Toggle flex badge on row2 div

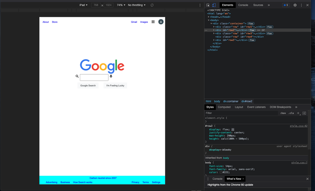252,30
